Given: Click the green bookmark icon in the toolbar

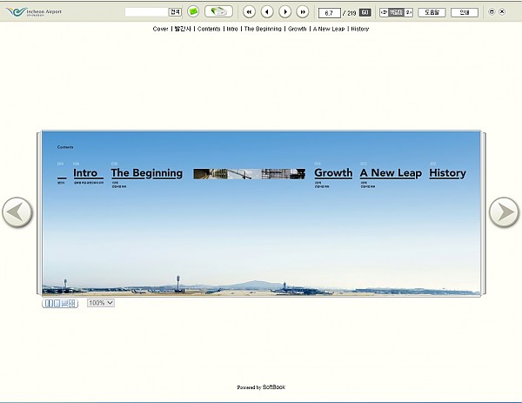Looking at the screenshot, I should (193, 11).
